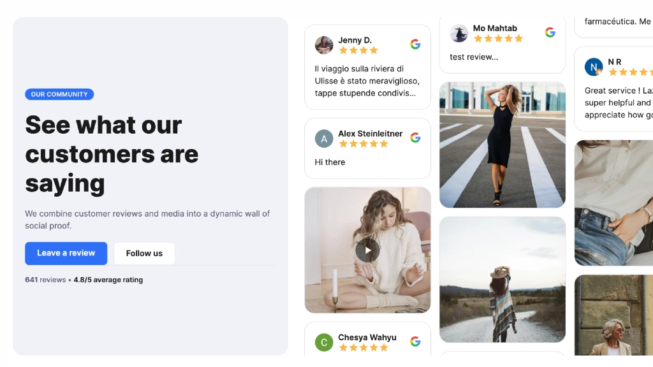Click the Google icon on Alex Steinleitner review

tap(415, 138)
